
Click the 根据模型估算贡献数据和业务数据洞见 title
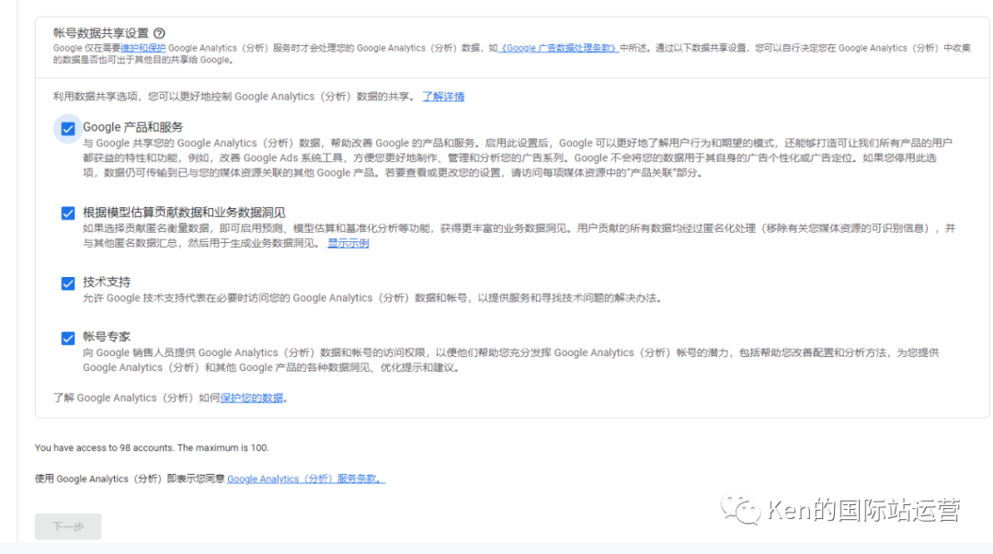(184, 213)
